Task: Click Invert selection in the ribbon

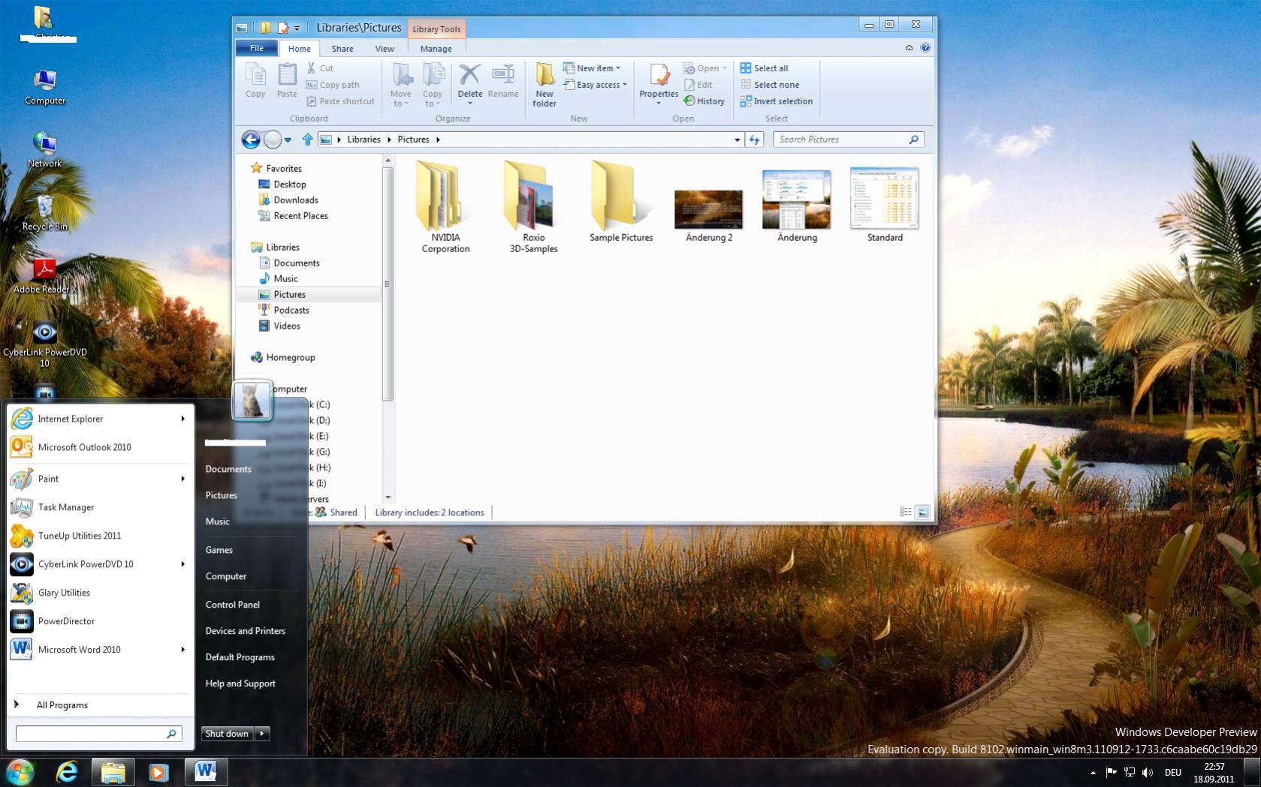Action: coord(777,101)
